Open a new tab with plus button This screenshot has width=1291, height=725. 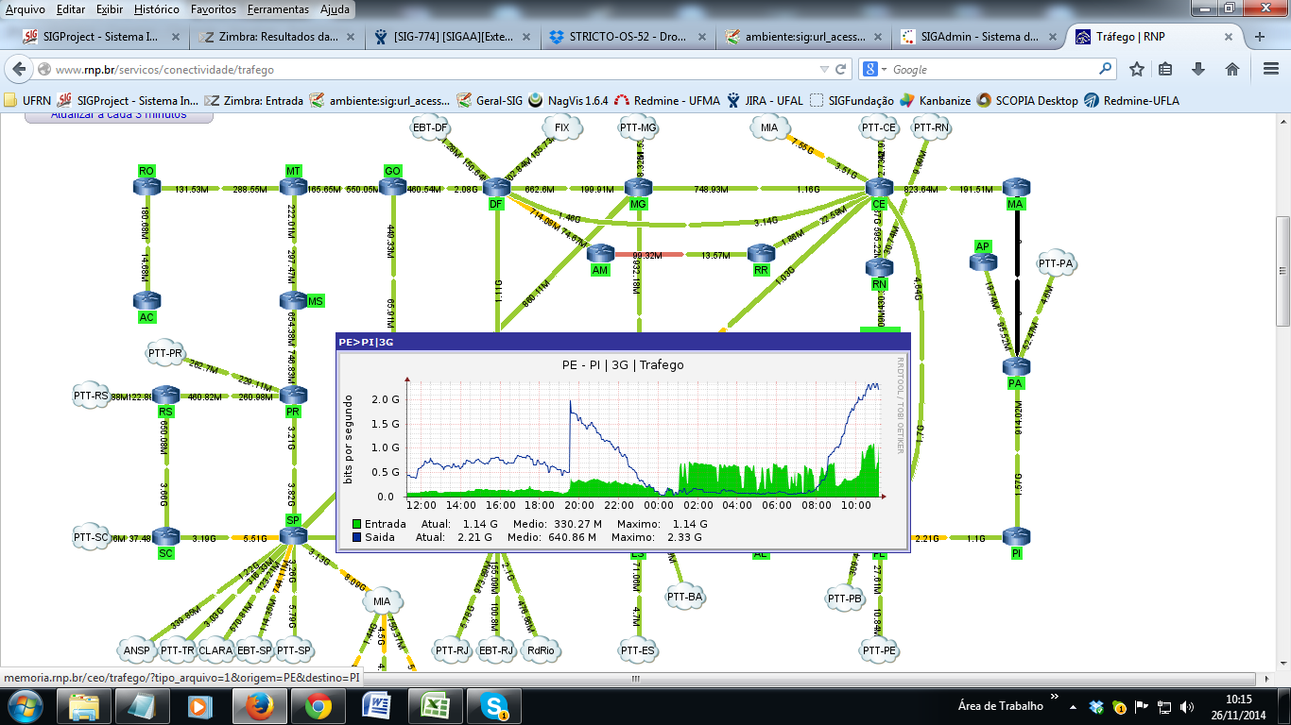[x=1260, y=37]
